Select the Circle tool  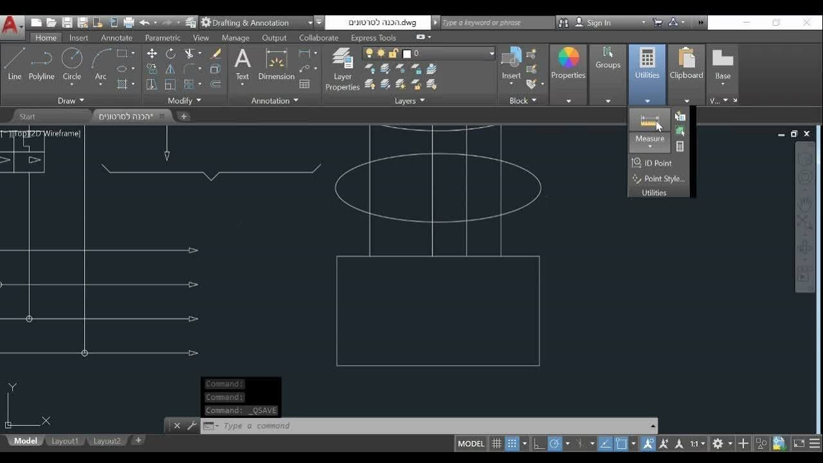coord(71,64)
